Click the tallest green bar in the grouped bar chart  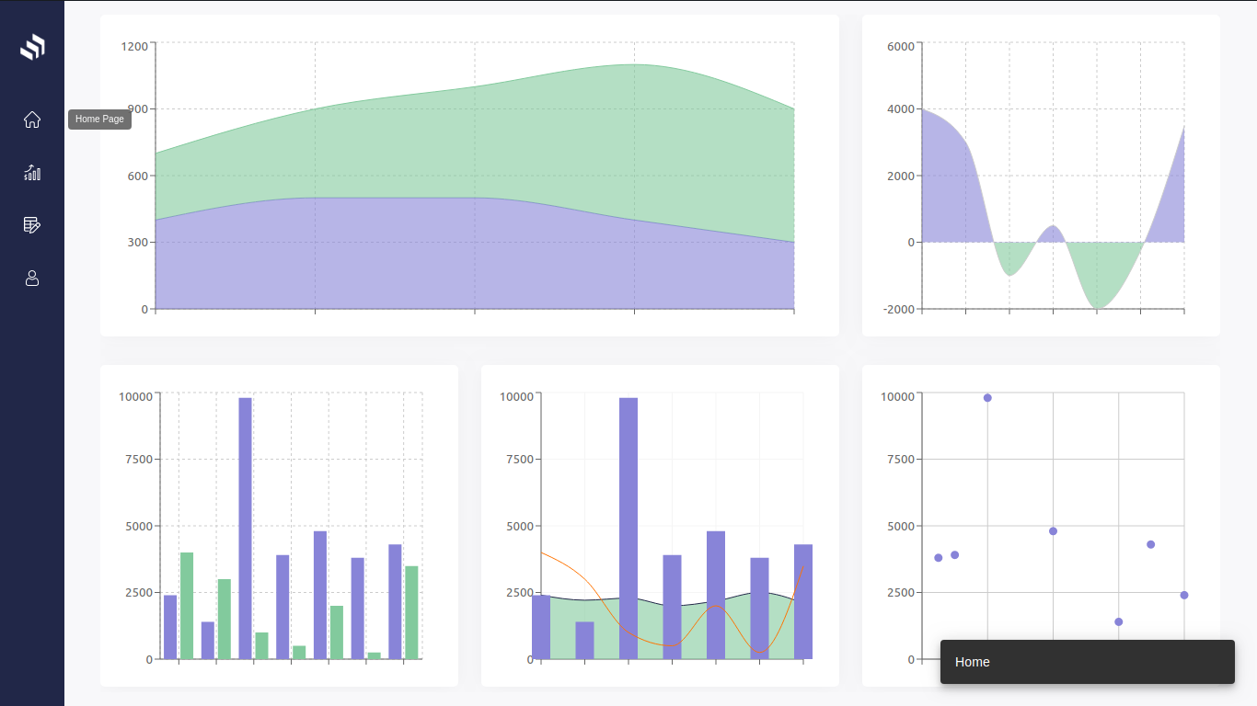(187, 606)
